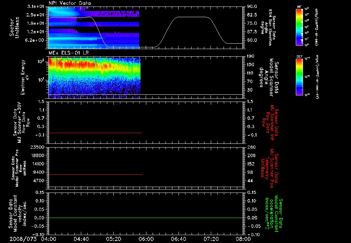Click the 75.0 sun elevation tick label

click(252, 23)
